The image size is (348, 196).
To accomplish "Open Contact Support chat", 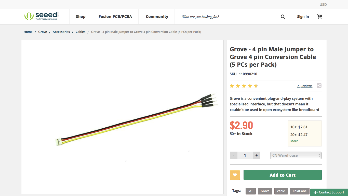I will pos(329,192).
